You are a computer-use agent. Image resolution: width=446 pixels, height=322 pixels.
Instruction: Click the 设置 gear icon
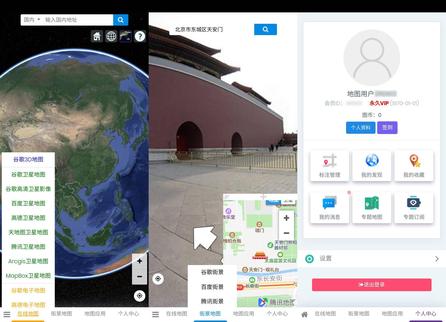pos(309,259)
